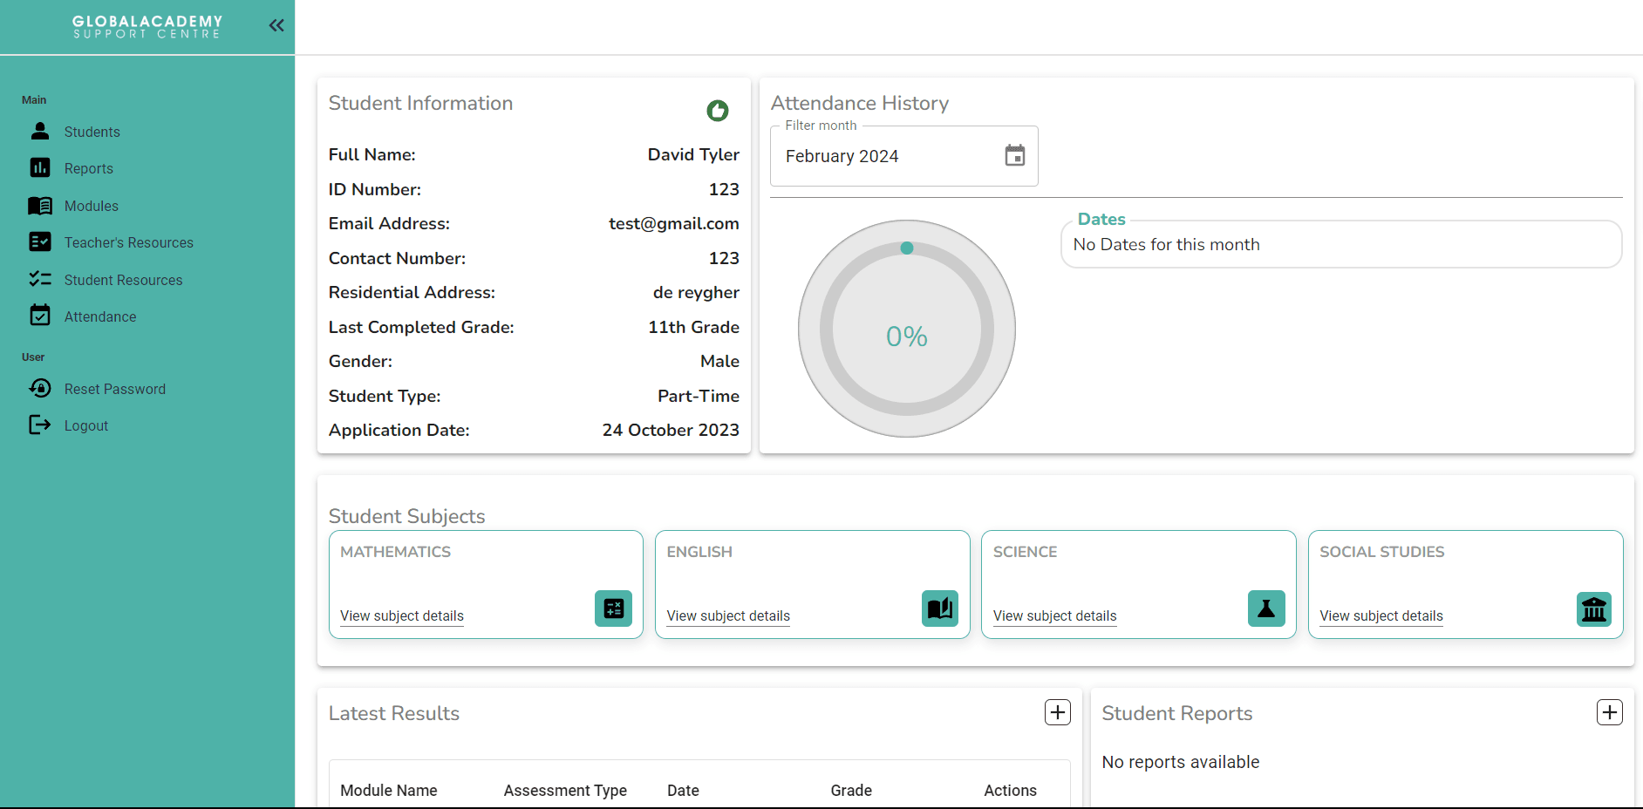This screenshot has height=809, width=1643.
Task: Open the Reports section in sidebar
Action: coord(88,168)
